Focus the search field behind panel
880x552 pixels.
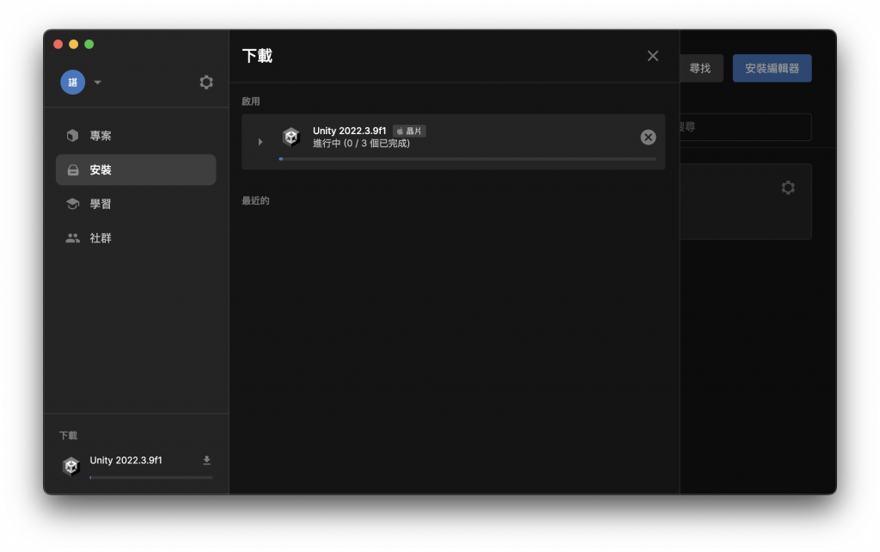coord(745,127)
